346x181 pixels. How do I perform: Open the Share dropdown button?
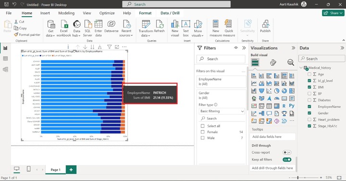tap(333, 13)
